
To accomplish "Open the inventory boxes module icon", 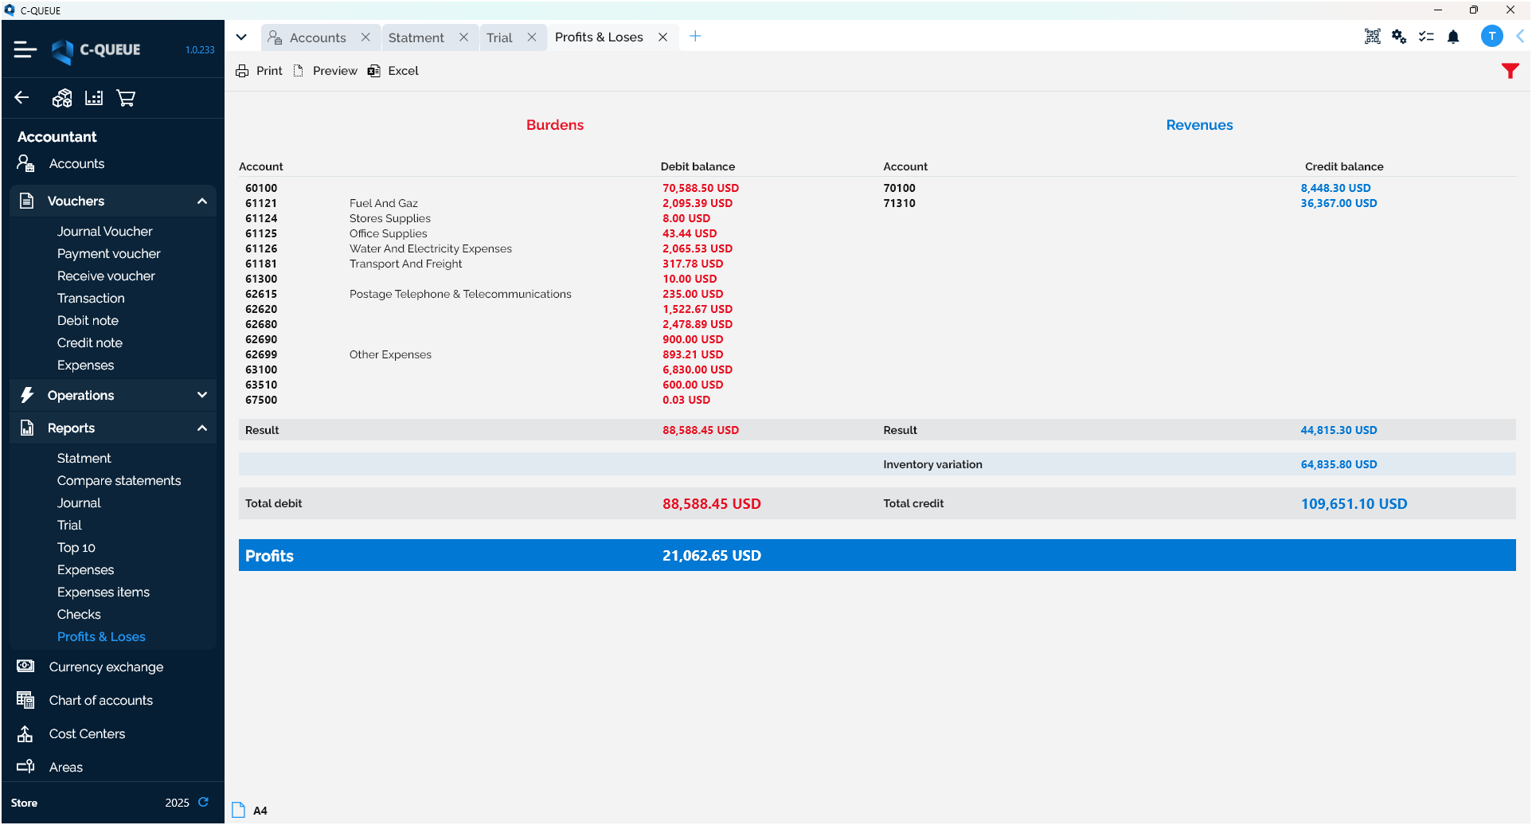I will [x=62, y=98].
